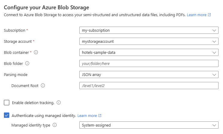Open Learn more link in the description
Image resolution: width=223 pixels, height=134 pixels.
click(197, 15)
